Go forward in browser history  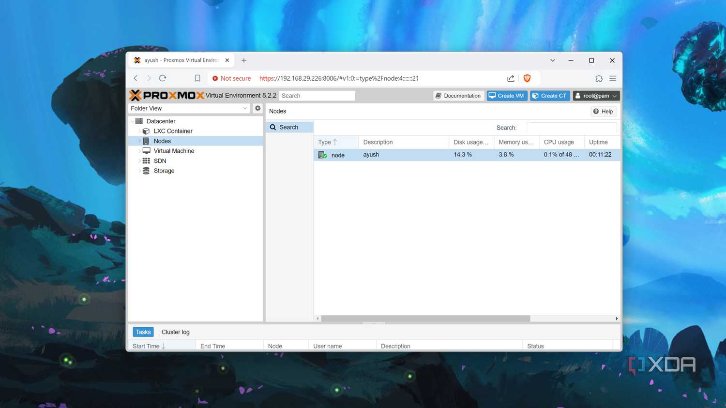(149, 78)
